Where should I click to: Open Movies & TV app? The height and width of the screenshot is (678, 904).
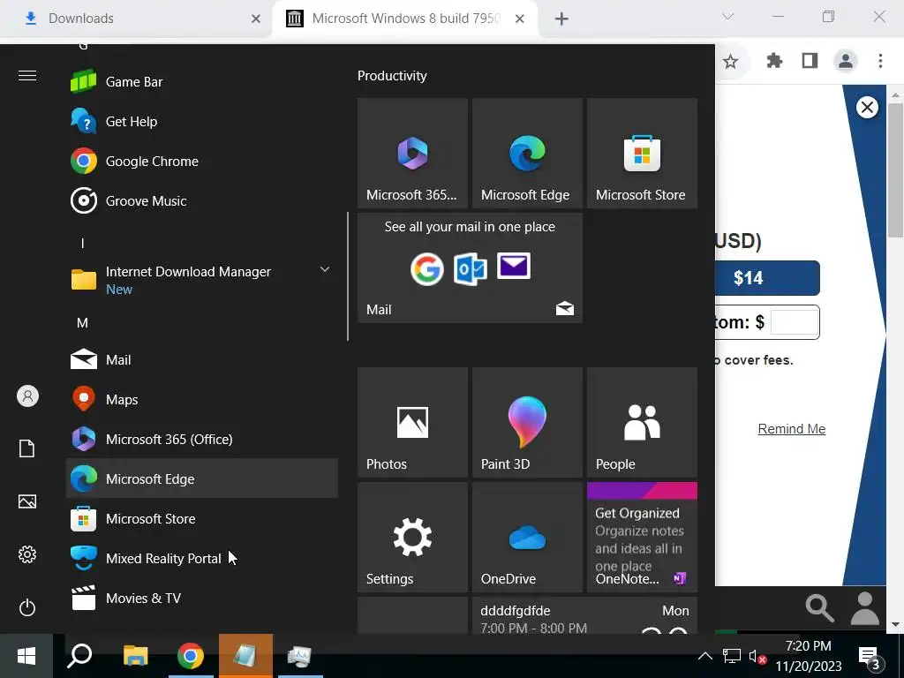point(202,599)
